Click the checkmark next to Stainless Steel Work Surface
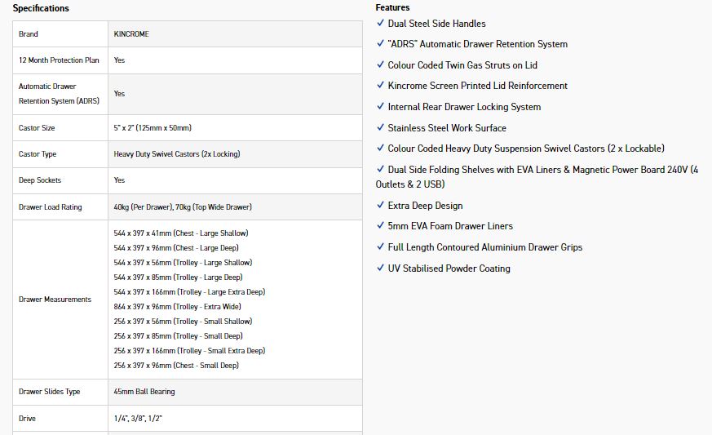This screenshot has width=712, height=435. (x=380, y=127)
